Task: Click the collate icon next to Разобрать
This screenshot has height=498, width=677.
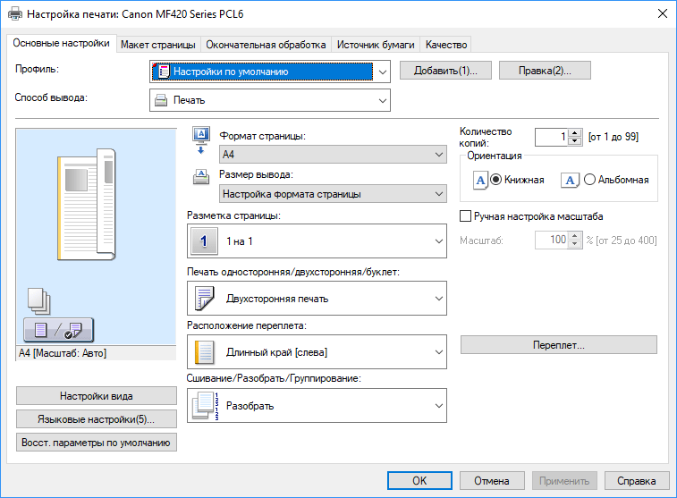Action: pyautogui.click(x=205, y=406)
